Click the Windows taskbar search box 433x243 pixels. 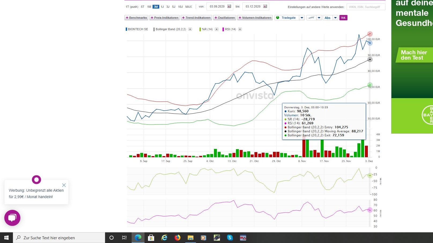[x=59, y=238]
